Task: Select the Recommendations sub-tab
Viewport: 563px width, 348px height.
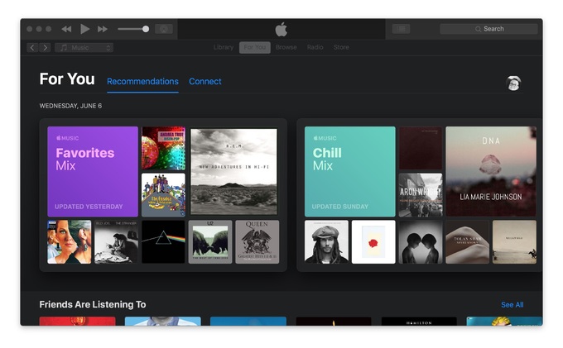Action: [142, 81]
